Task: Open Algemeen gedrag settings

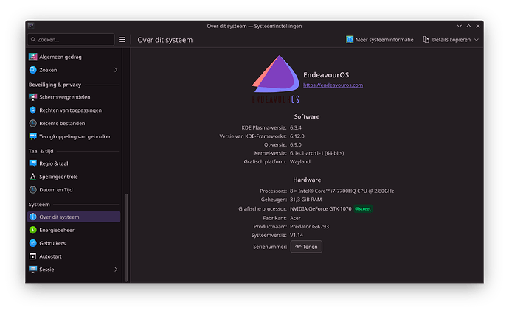Action: [x=74, y=57]
